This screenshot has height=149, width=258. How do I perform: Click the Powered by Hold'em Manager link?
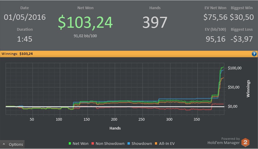224,141
